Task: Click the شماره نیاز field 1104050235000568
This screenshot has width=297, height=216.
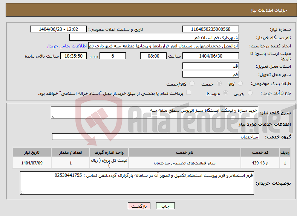Action: click(211, 29)
